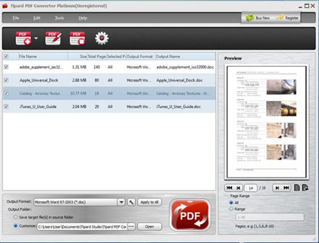The image size is (319, 243).
Task: Click the preview page number field
Action: (x=251, y=188)
